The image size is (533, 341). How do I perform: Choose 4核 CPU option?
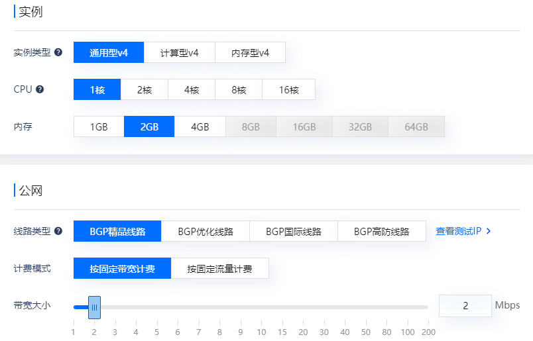(x=192, y=90)
